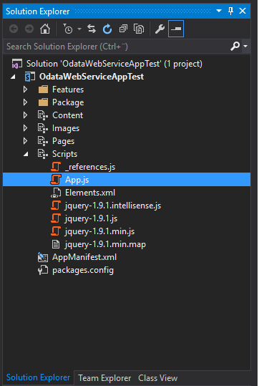Click the jquery-1.9.1.min.js script icon
This screenshot has width=259, height=386.
pos(56,231)
